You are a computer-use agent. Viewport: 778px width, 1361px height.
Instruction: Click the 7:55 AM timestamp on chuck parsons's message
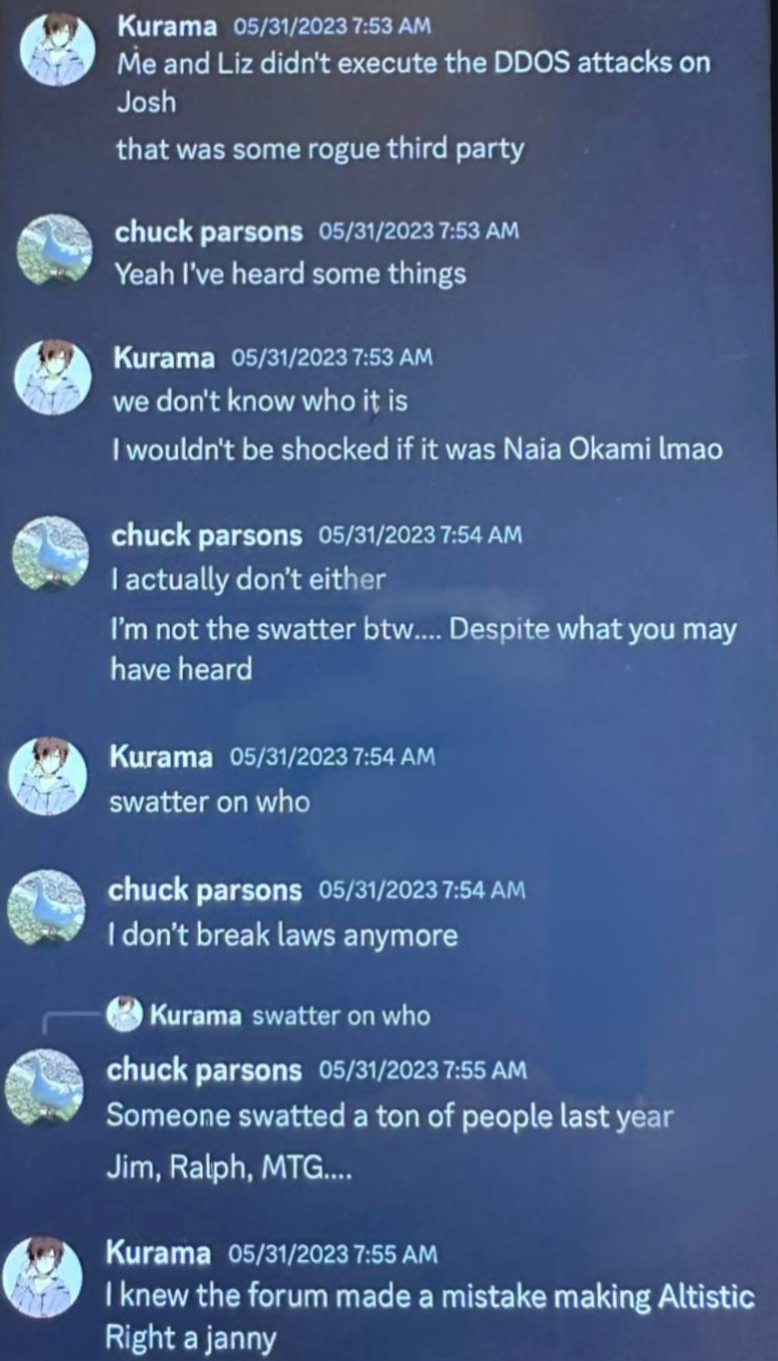(422, 1070)
